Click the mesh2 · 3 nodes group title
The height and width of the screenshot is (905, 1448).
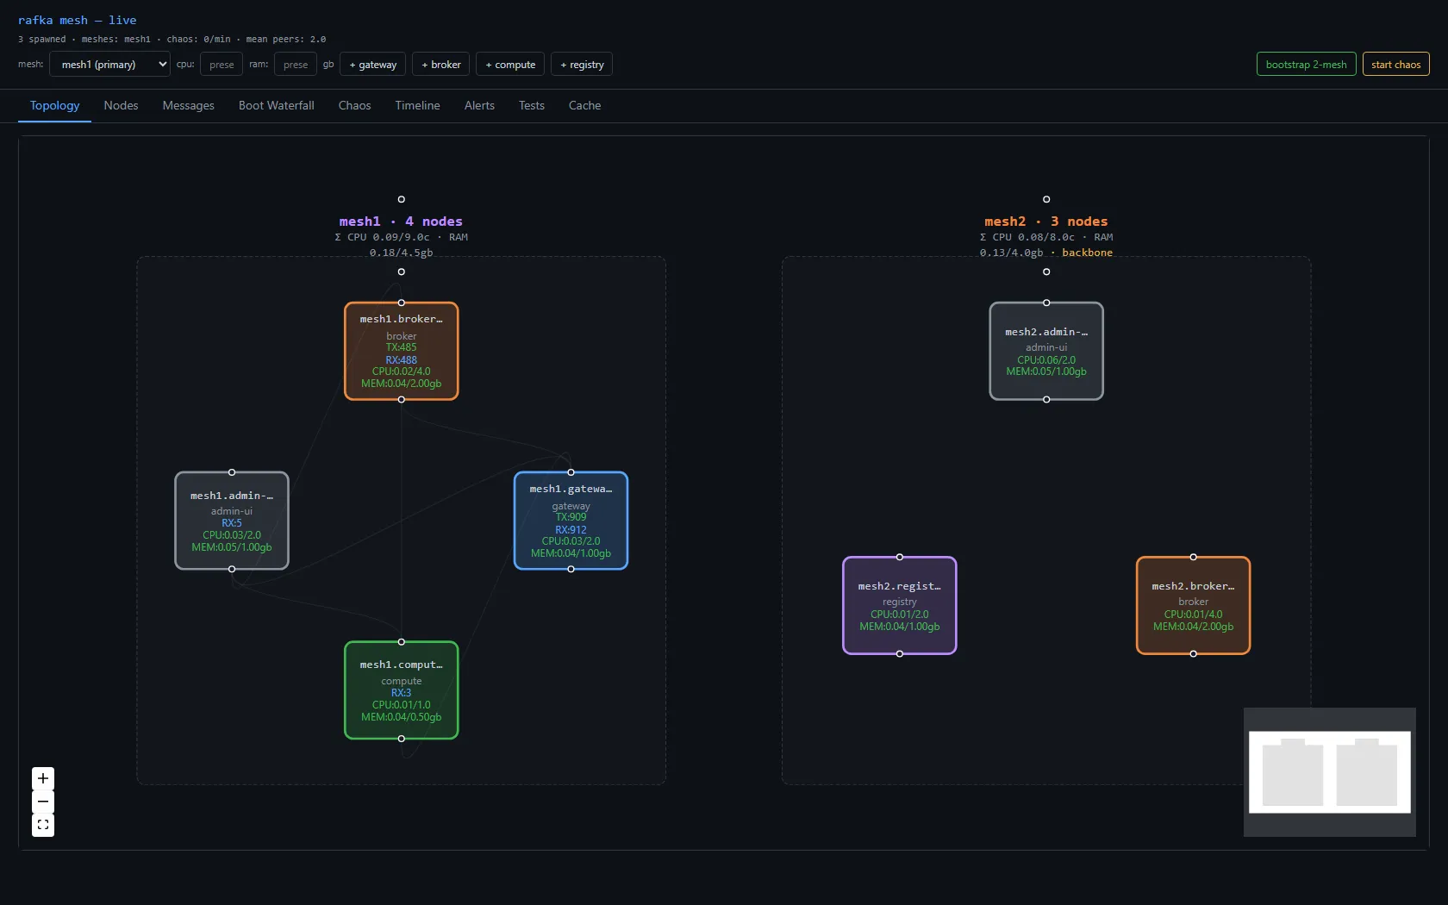[1046, 222]
